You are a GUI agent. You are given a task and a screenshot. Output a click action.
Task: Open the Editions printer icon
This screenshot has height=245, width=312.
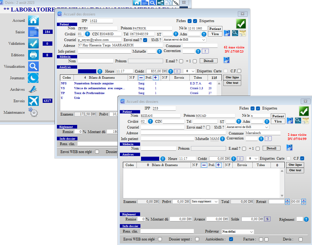tap(33, 55)
